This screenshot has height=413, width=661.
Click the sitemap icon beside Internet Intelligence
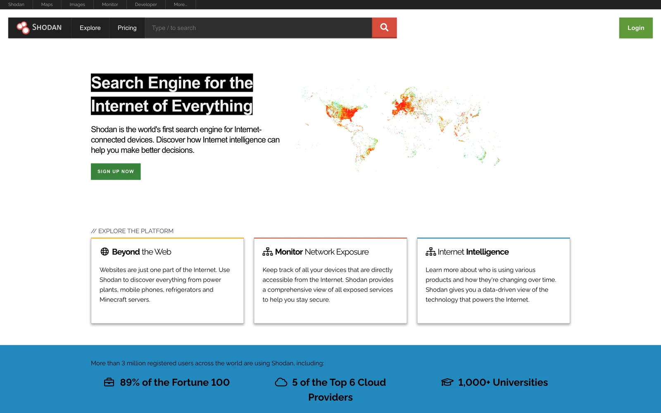pos(431,252)
